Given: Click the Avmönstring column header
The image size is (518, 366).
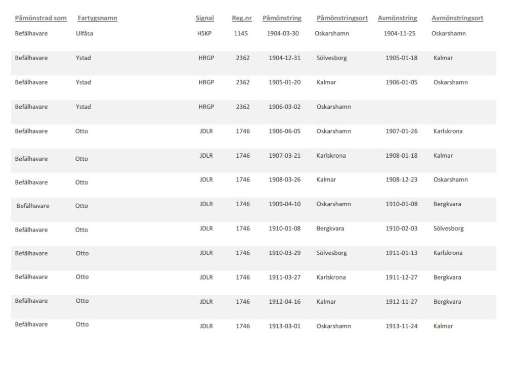Looking at the screenshot, I should click(398, 18).
